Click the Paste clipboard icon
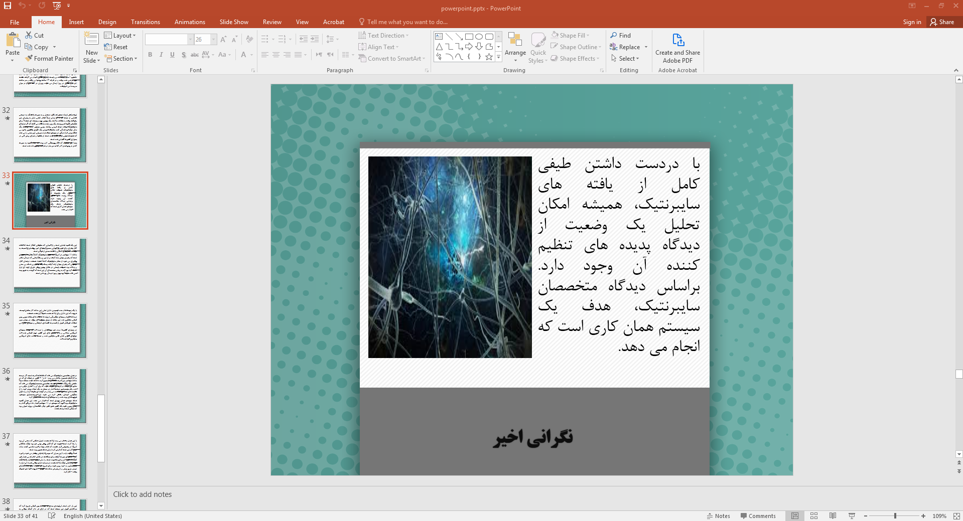Image resolution: width=963 pixels, height=521 pixels. coord(13,40)
